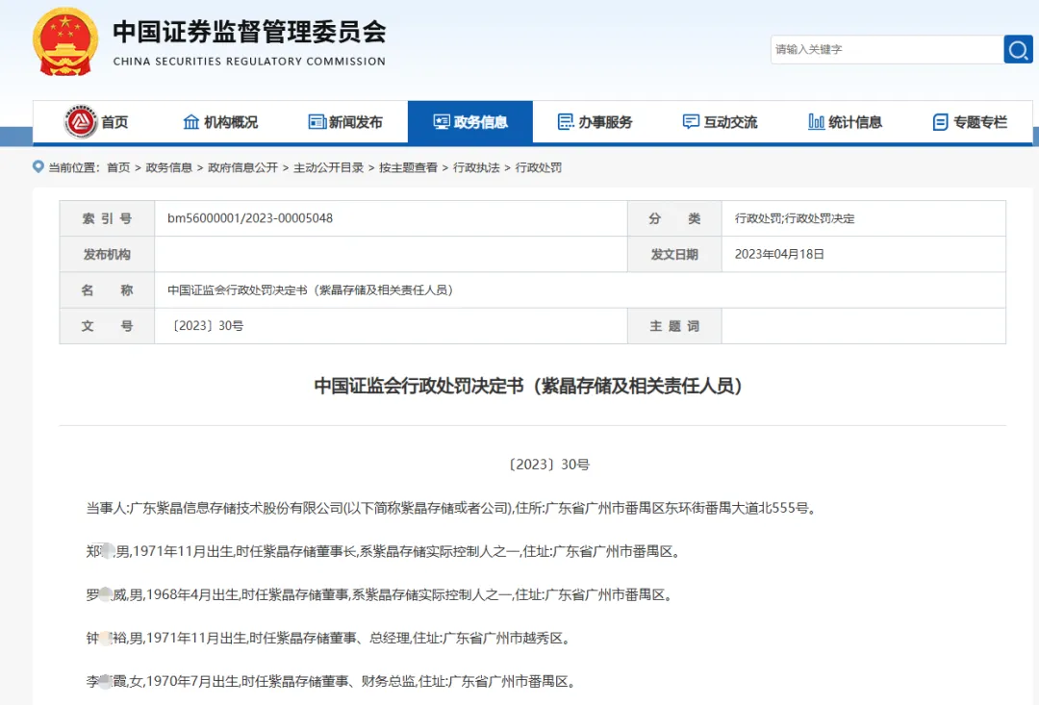Open 主动公开目录 breadcrumb link
Viewport: 1039px width, 705px height.
pyautogui.click(x=329, y=167)
